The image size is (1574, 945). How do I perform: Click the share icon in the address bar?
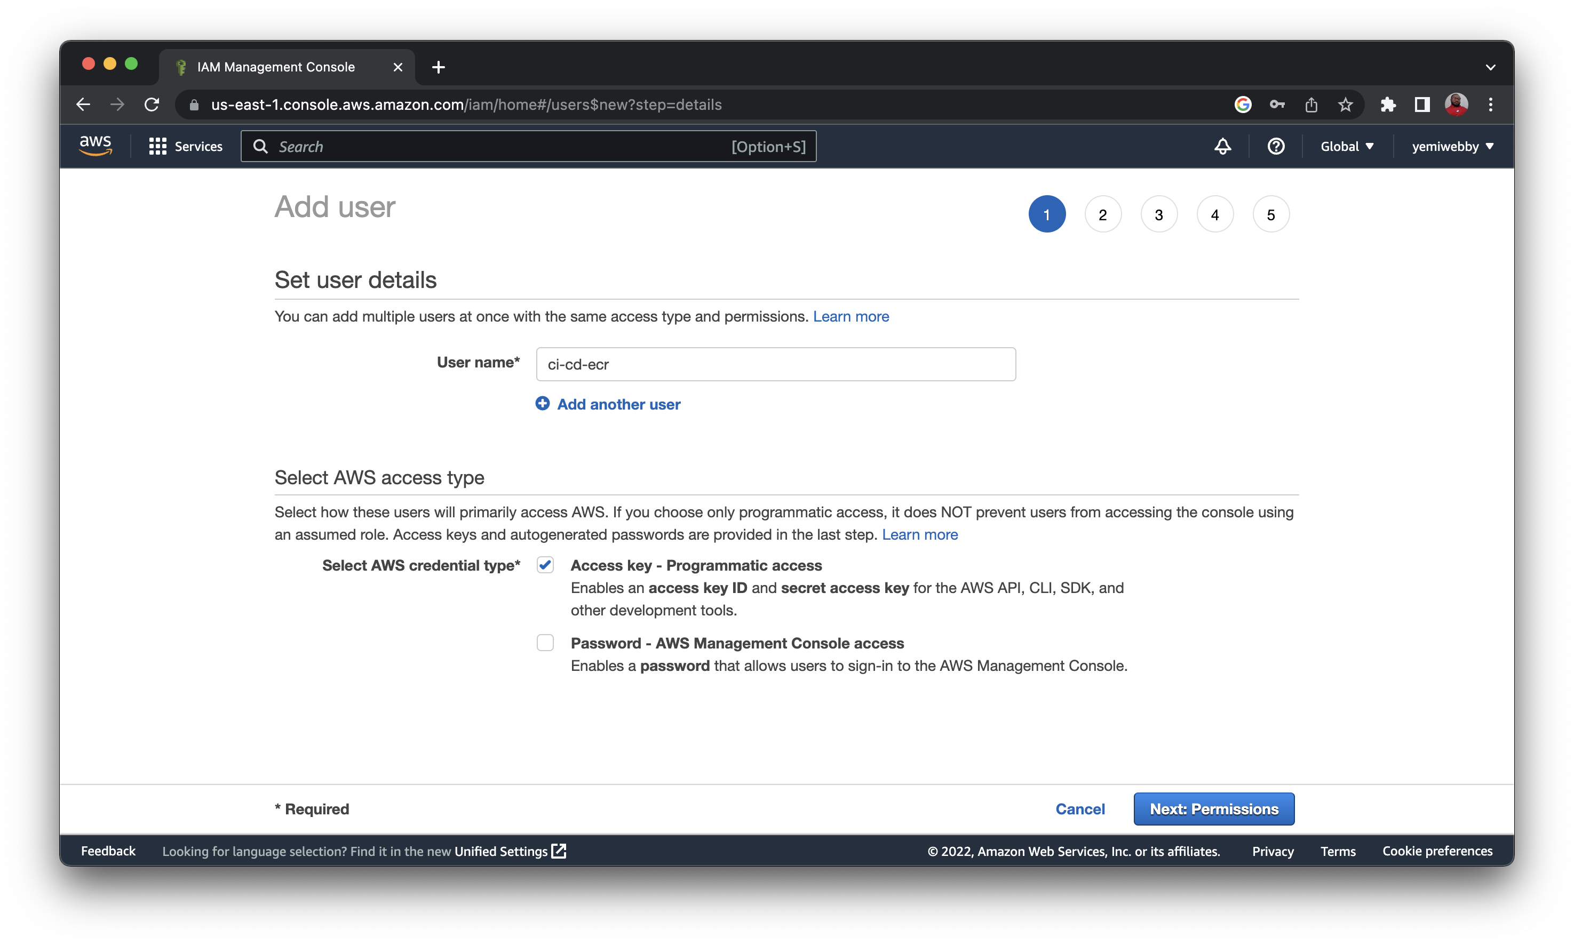(1311, 105)
